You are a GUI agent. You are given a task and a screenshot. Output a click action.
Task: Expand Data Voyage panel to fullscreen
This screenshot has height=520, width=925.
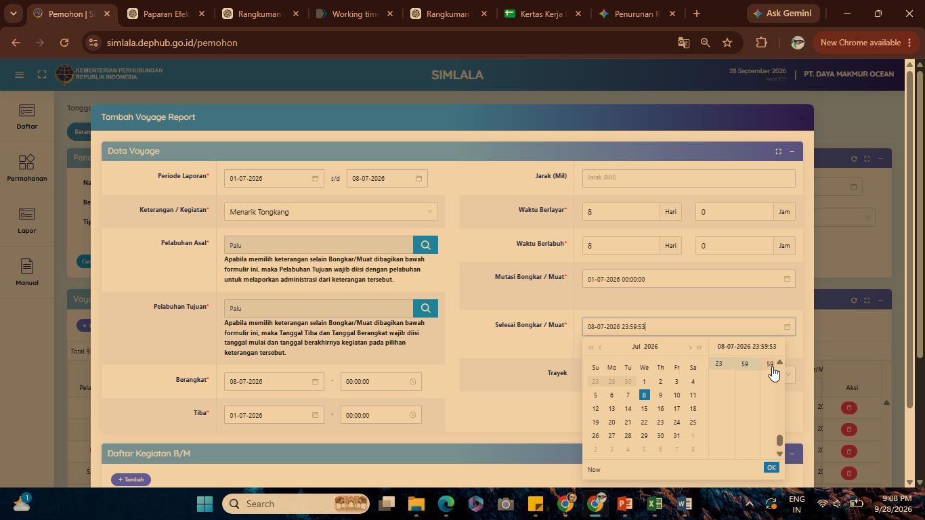click(778, 151)
